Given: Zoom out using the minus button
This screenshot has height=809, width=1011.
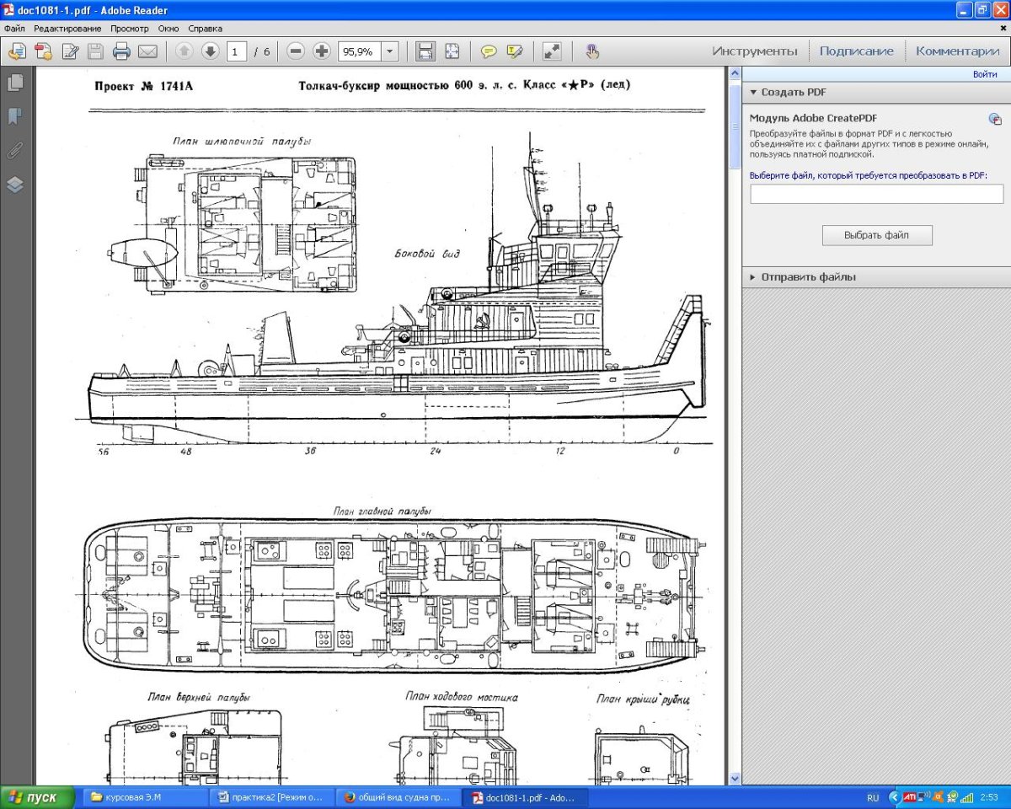Looking at the screenshot, I should tap(295, 51).
